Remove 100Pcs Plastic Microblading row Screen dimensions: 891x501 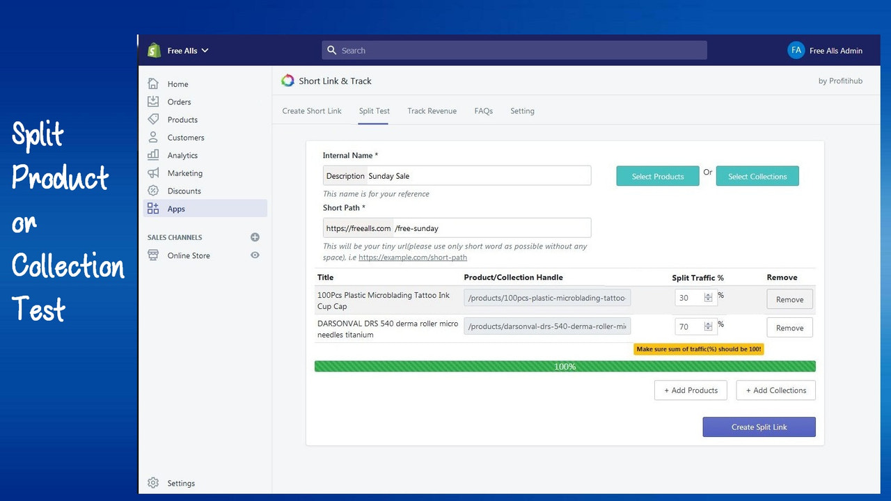789,299
